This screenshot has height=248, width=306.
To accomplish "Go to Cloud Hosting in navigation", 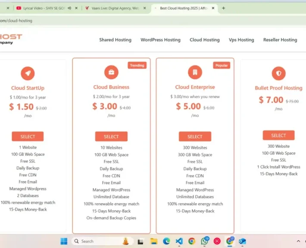I will click(x=205, y=40).
